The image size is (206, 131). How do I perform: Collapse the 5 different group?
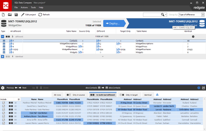tap(2, 37)
